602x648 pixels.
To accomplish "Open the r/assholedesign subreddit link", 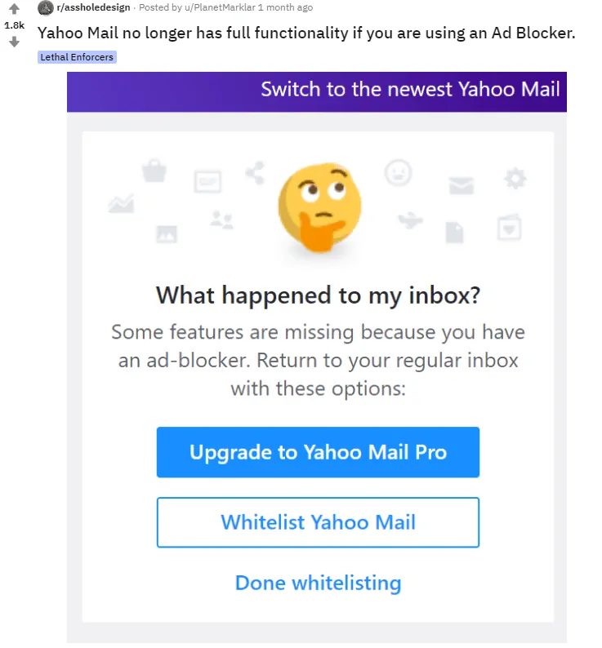I will pyautogui.click(x=93, y=7).
